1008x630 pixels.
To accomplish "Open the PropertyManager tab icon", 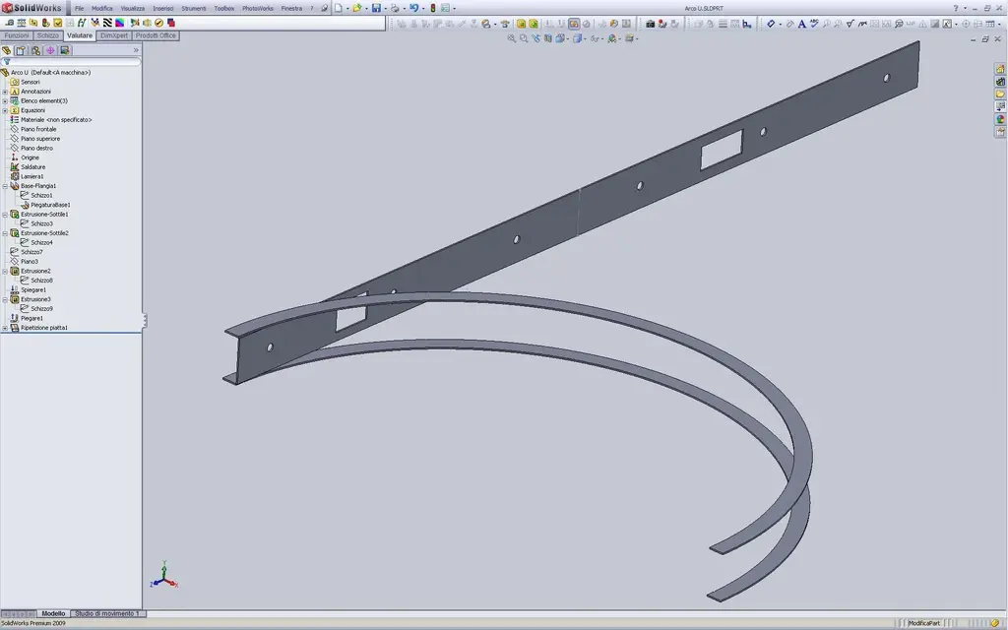I will click(21, 51).
